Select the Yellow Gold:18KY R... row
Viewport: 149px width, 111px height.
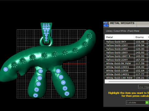click(127, 56)
